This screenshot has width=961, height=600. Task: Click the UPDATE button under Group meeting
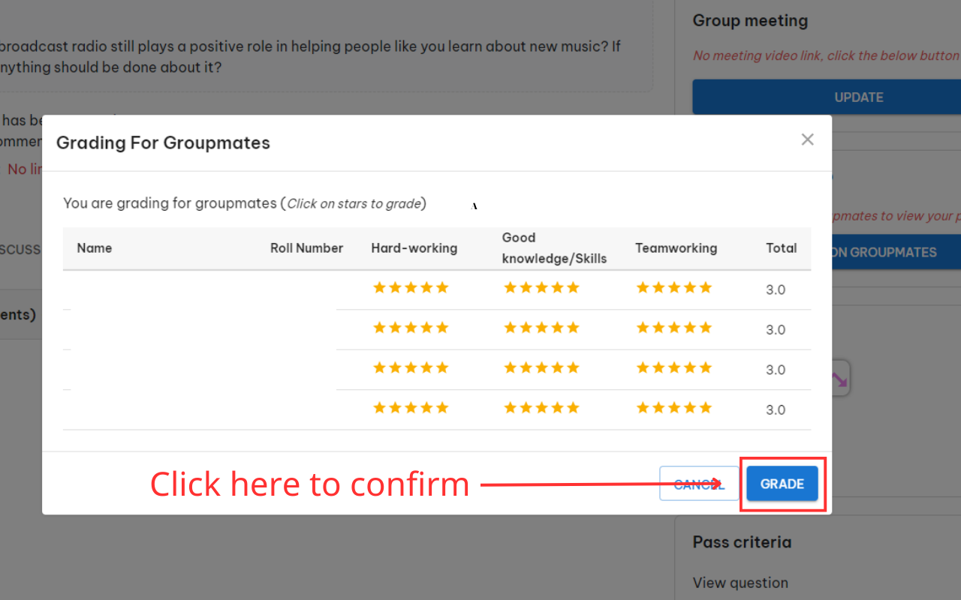tap(859, 97)
